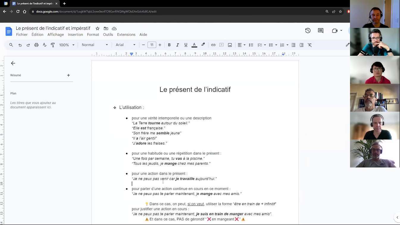Go back in the browser
This screenshot has width=400, height=225.
[x=4, y=11]
